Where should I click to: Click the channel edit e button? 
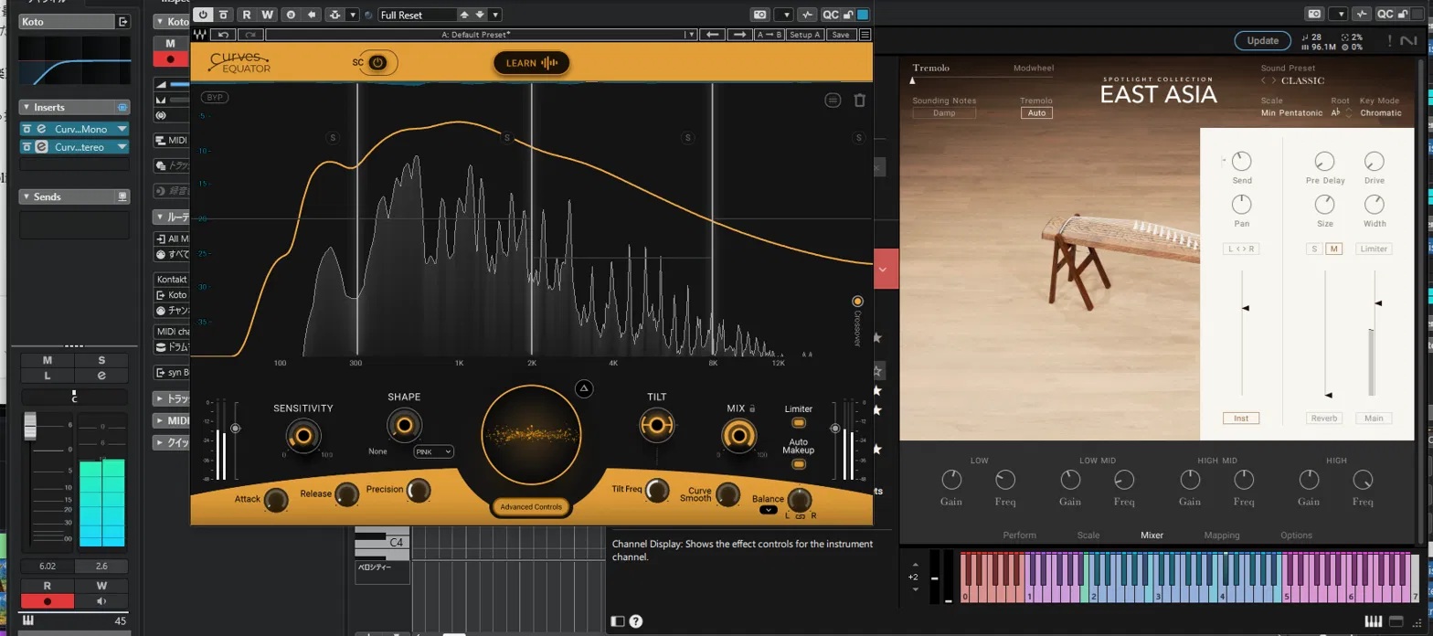click(101, 376)
